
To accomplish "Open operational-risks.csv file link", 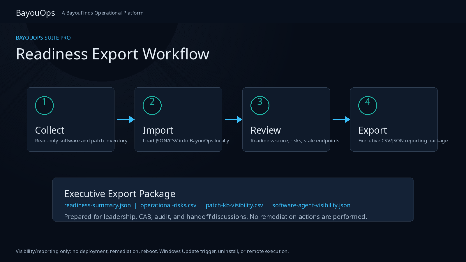I will point(168,205).
